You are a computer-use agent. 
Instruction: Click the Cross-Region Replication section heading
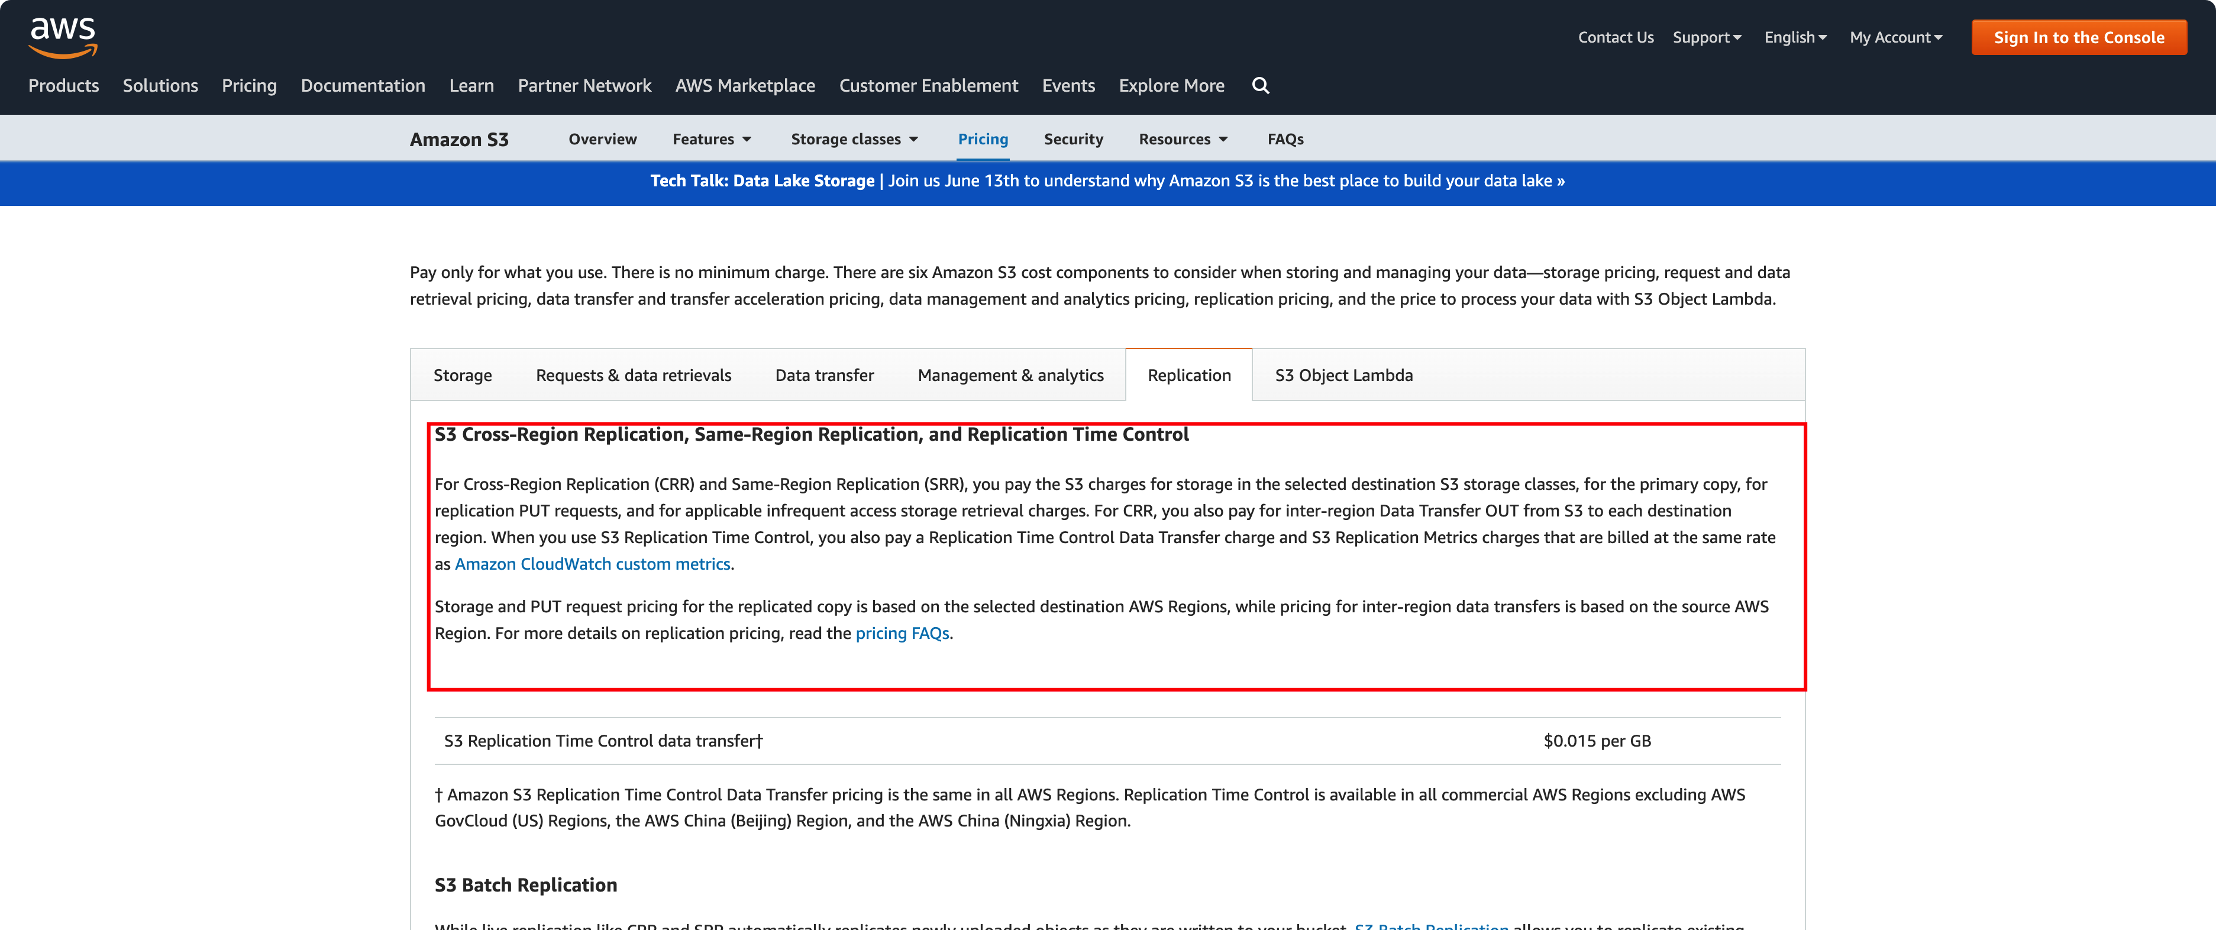click(x=811, y=434)
